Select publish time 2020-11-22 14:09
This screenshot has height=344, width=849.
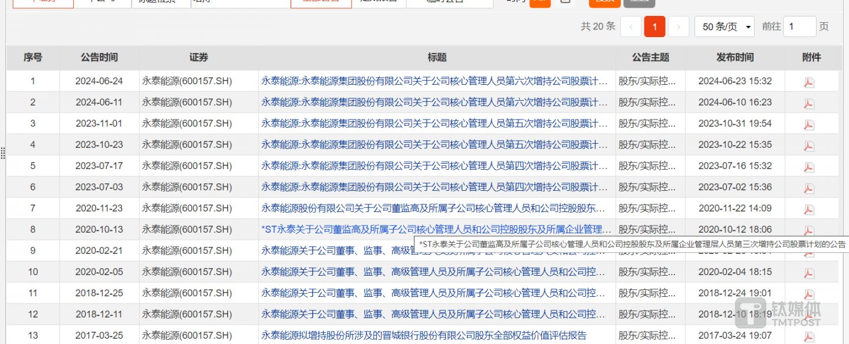[x=735, y=209]
